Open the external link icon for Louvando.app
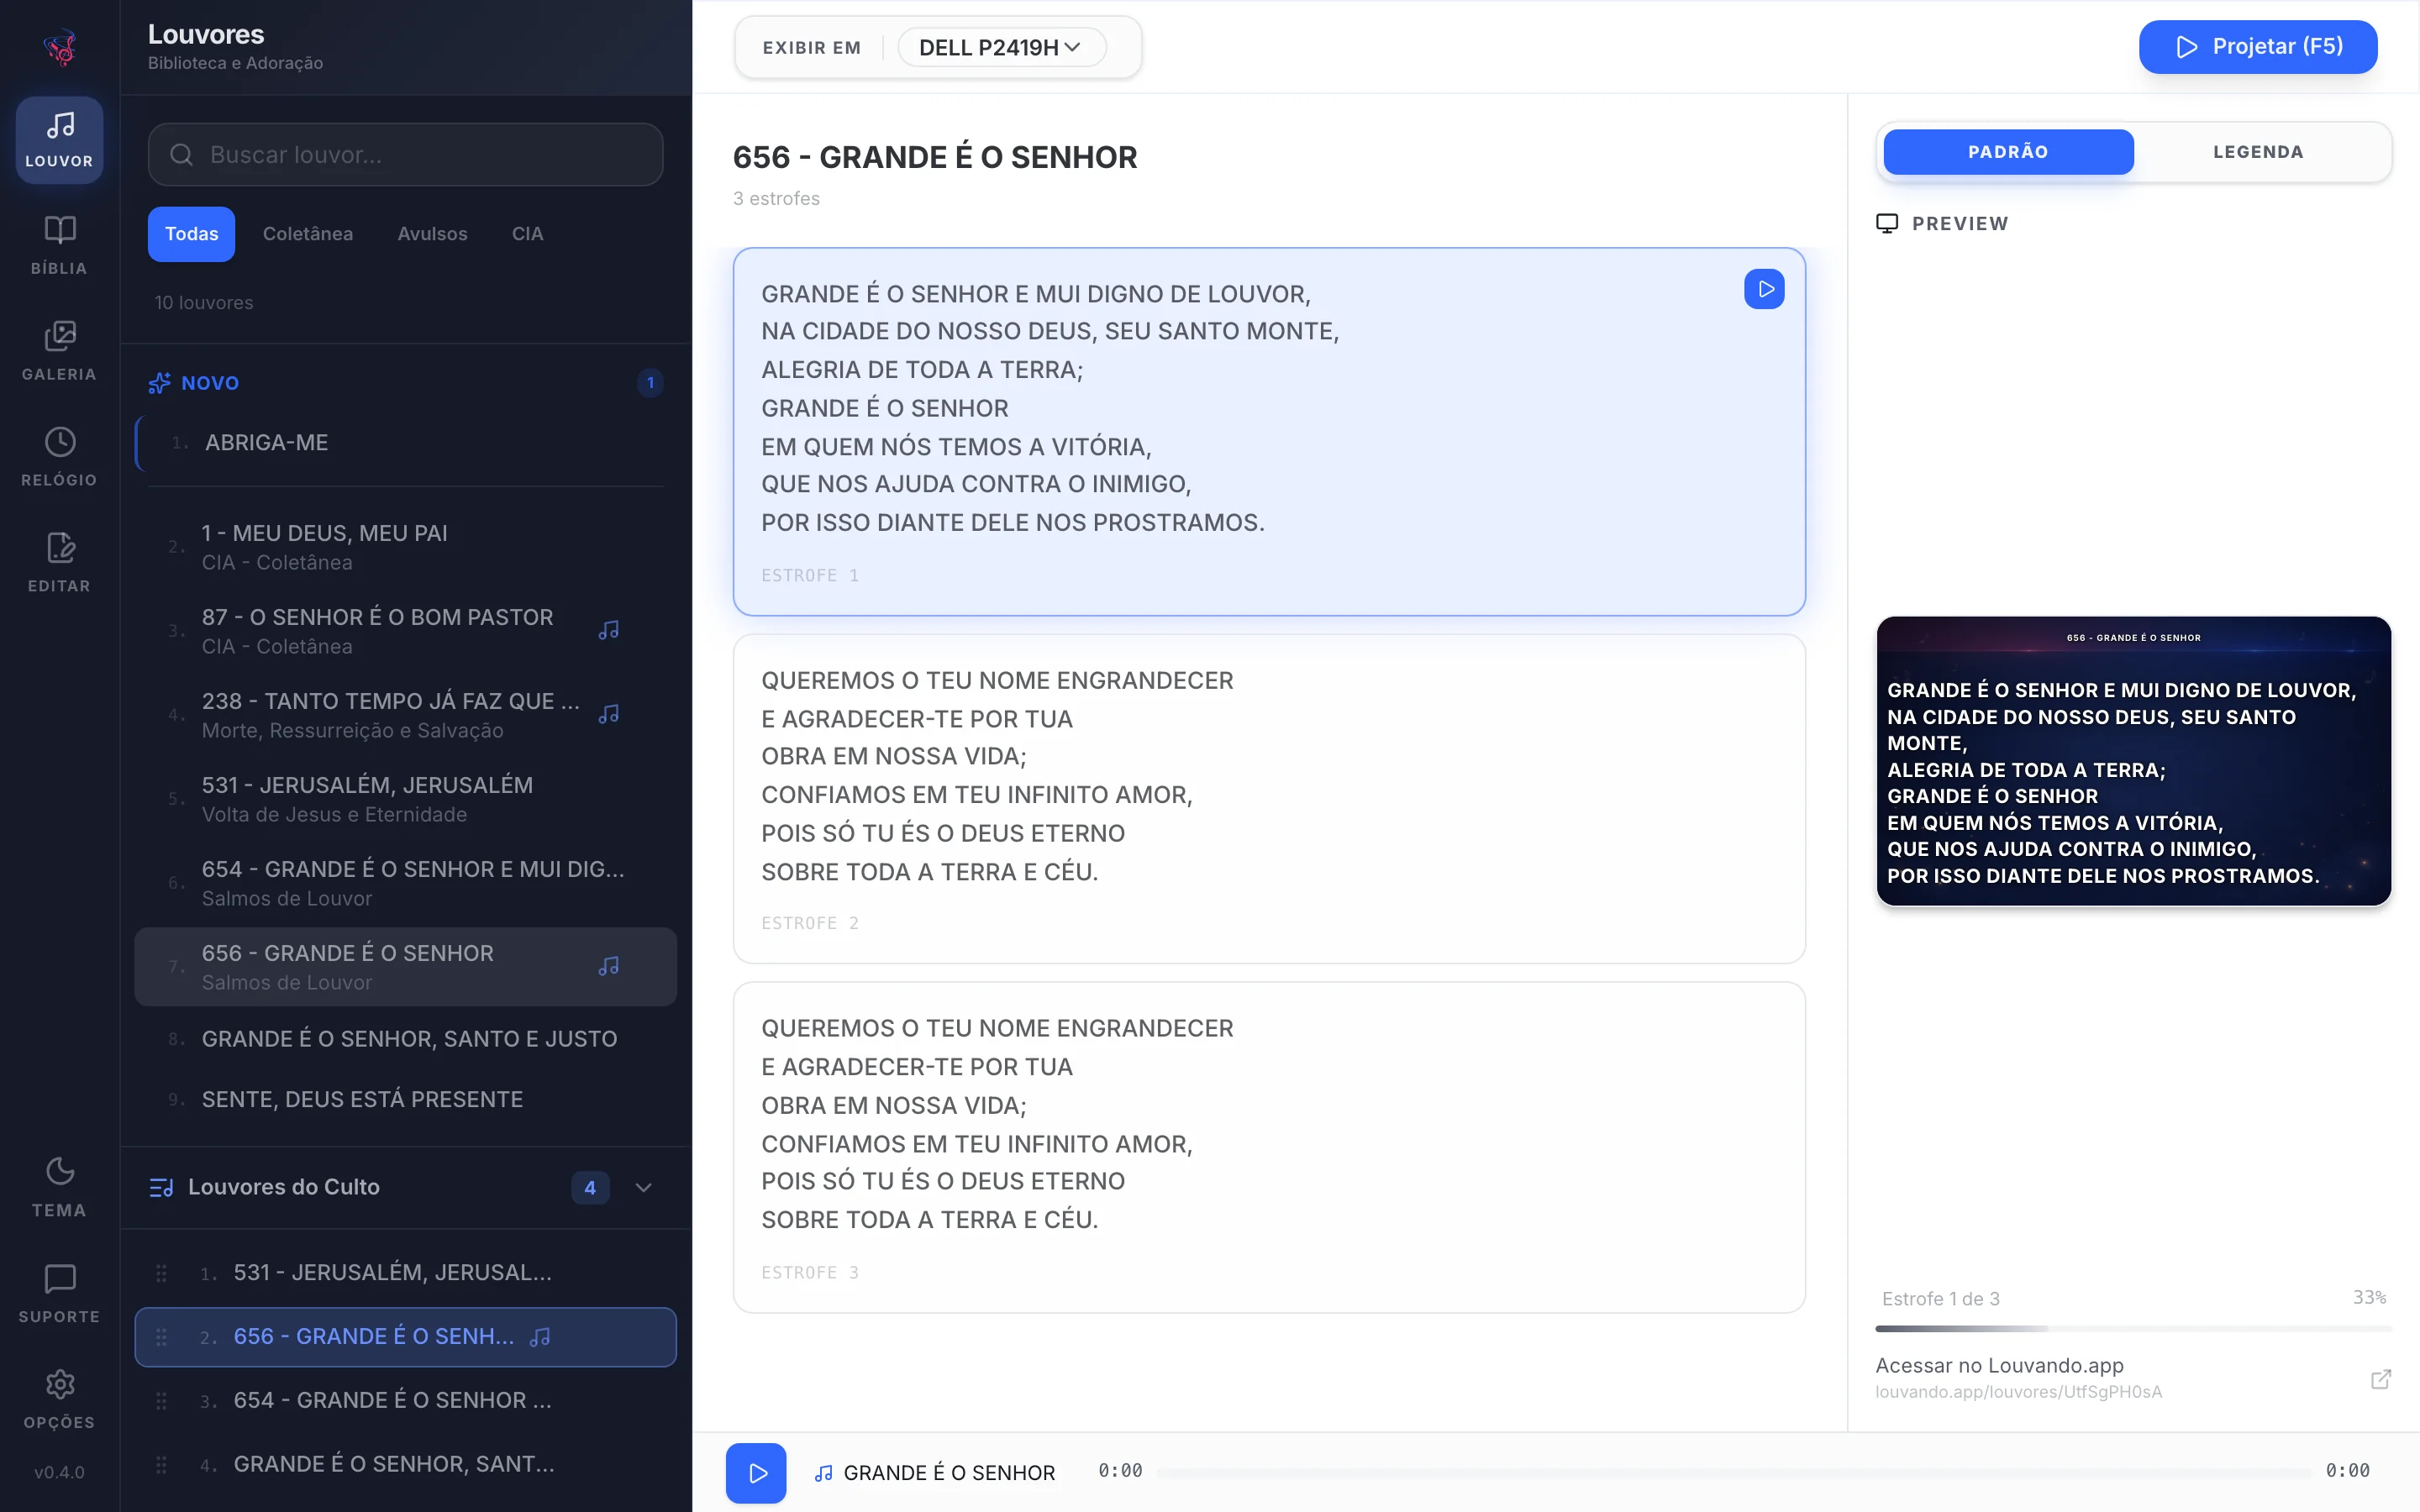 click(2381, 1379)
